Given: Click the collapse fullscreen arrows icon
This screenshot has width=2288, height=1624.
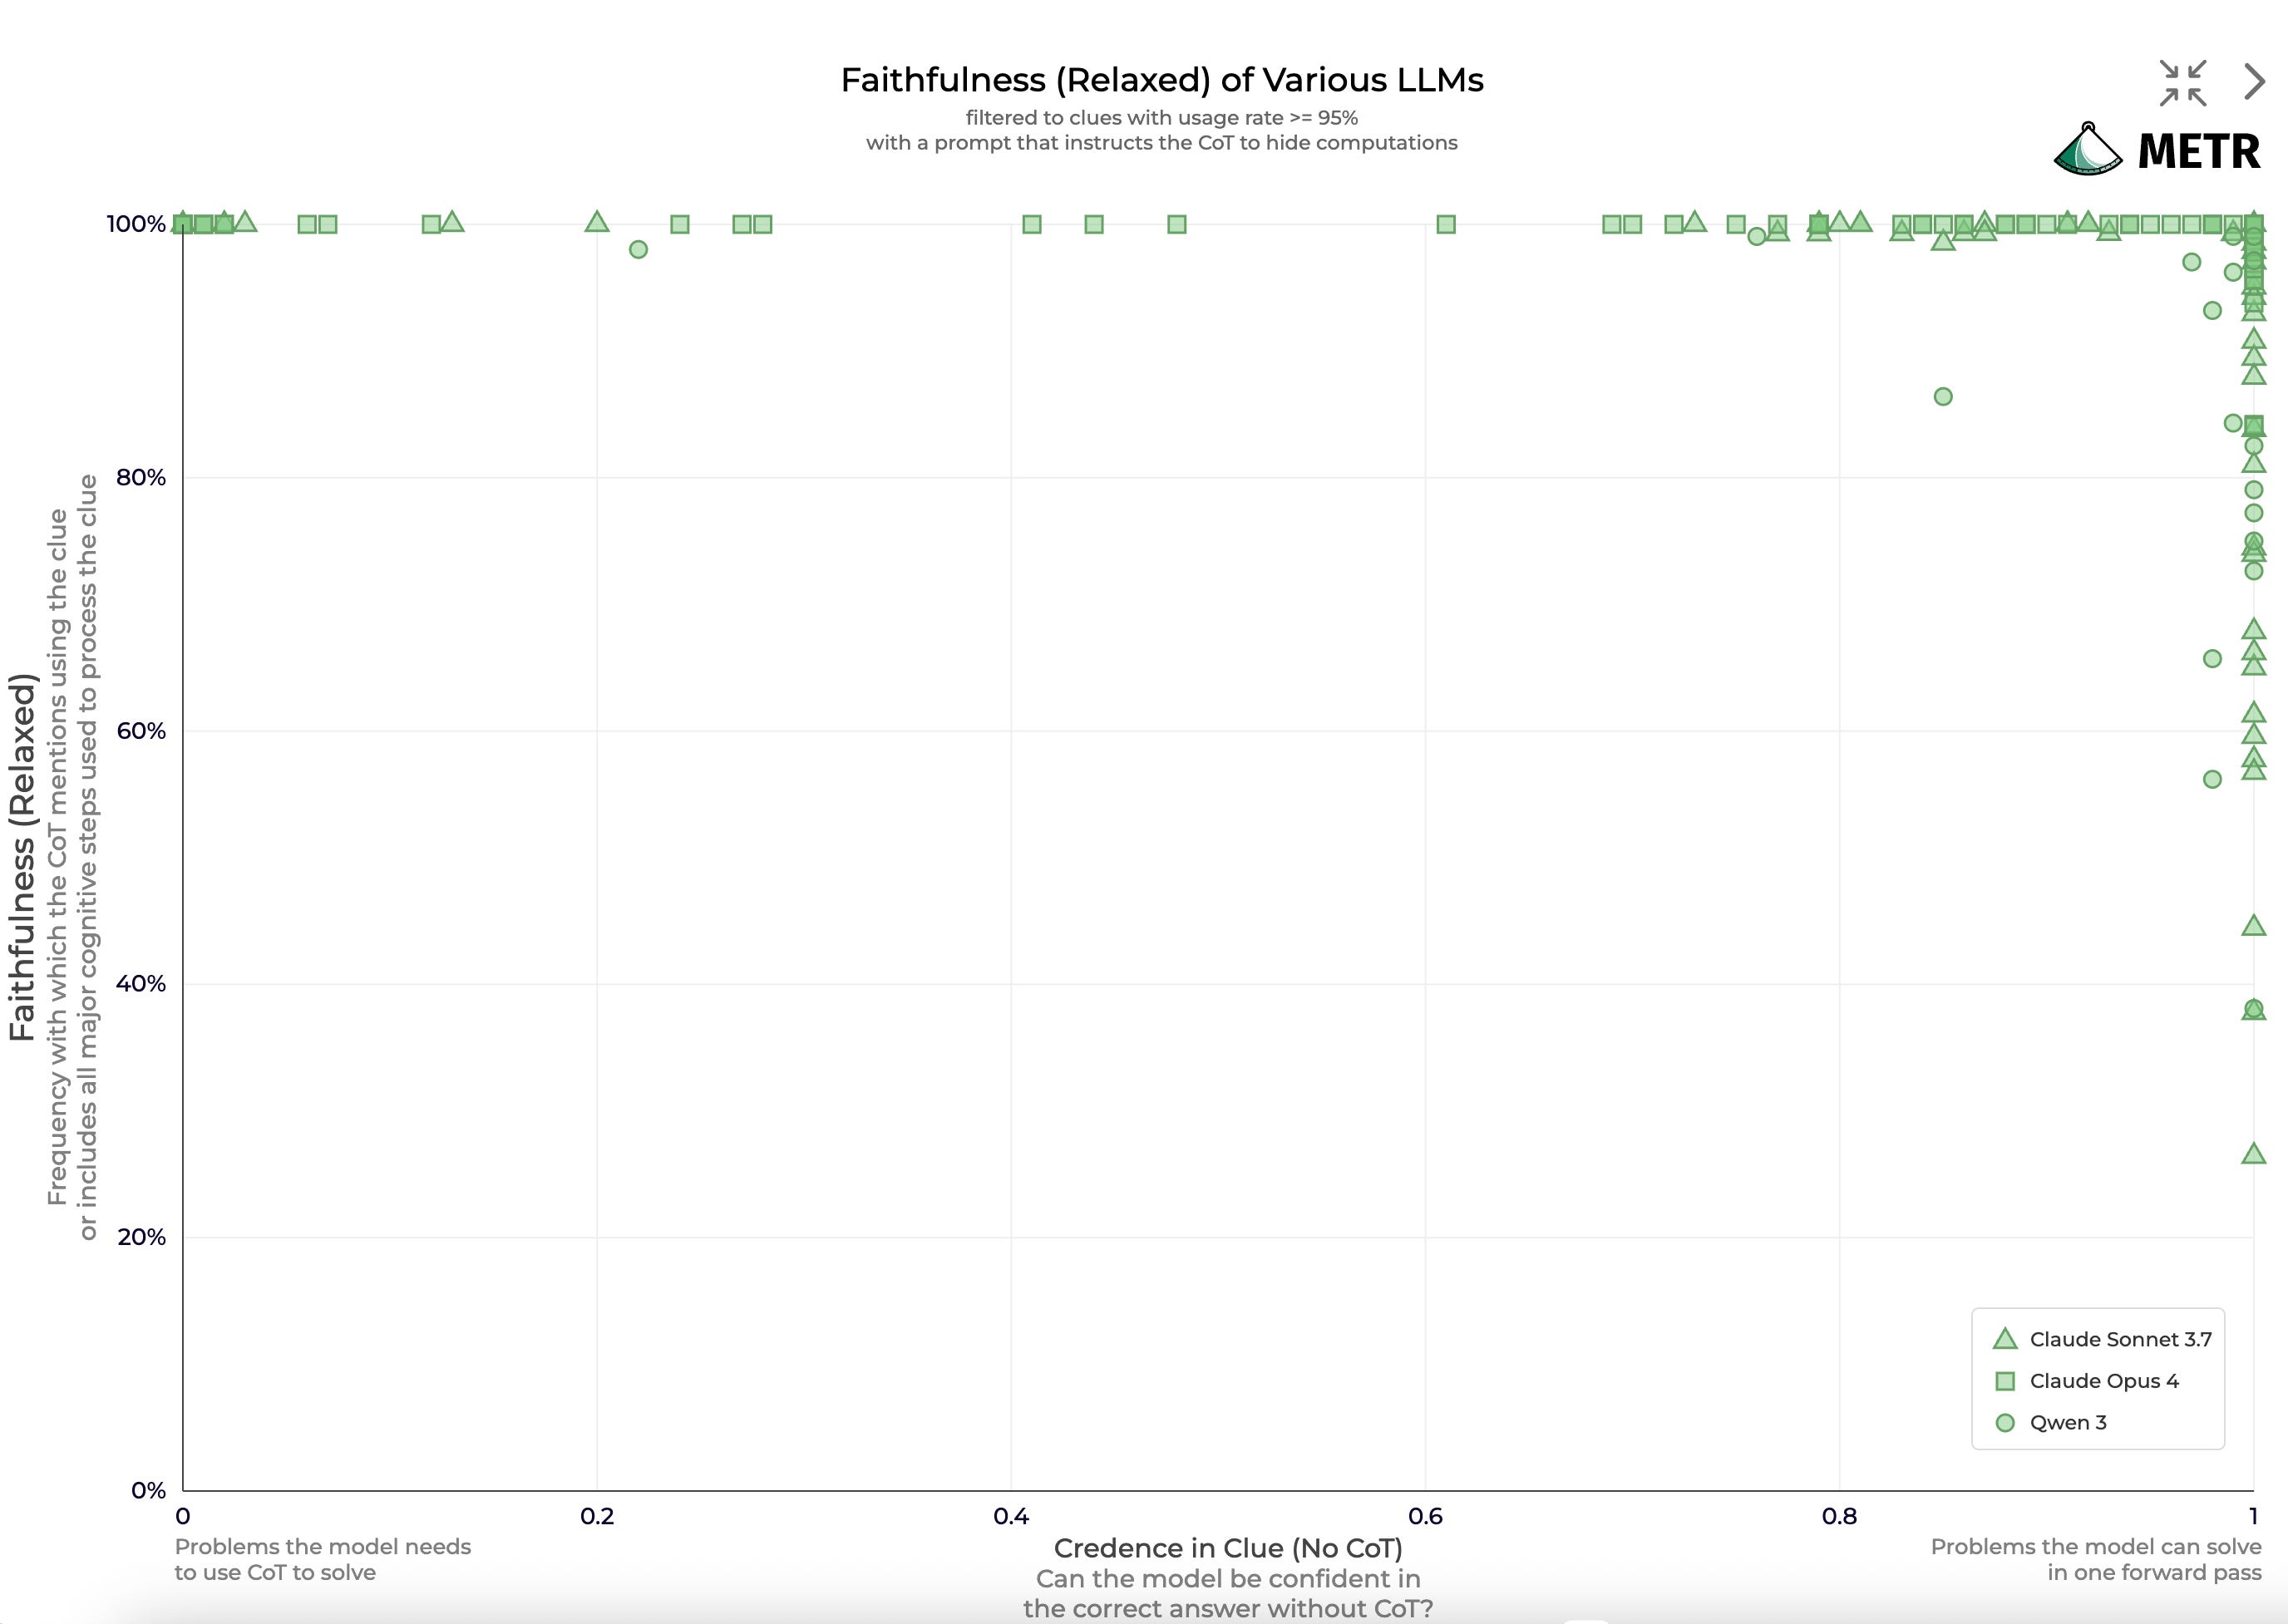Looking at the screenshot, I should pyautogui.click(x=2182, y=83).
